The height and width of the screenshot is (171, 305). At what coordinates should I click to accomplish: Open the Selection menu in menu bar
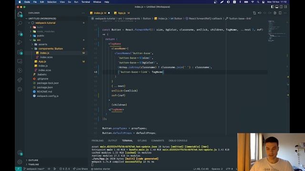(x=52, y=2)
